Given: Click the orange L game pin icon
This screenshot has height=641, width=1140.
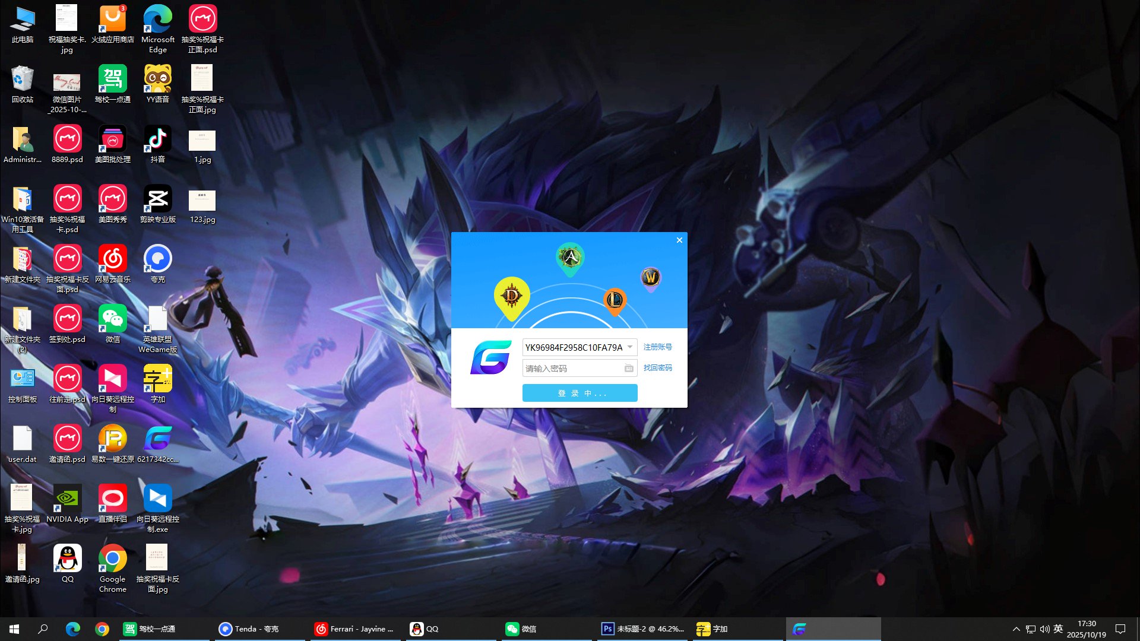Looking at the screenshot, I should pos(615,300).
